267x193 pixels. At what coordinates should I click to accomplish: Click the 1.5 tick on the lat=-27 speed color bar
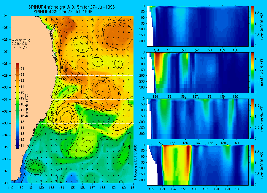click(x=257, y=13)
